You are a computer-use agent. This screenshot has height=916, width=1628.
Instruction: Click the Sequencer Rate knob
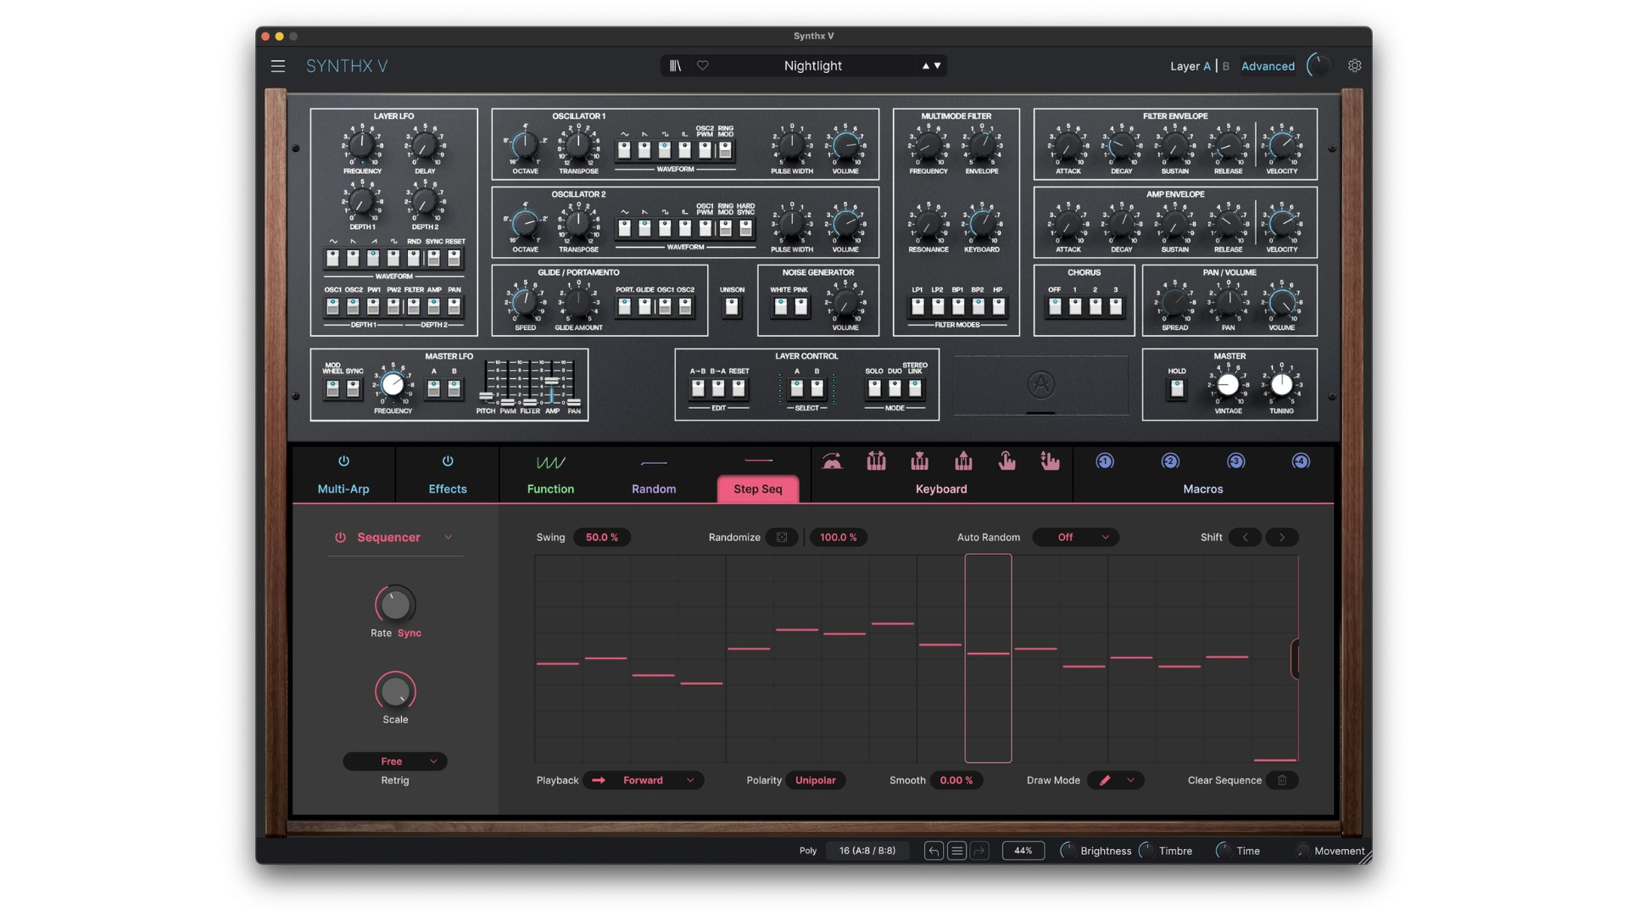pyautogui.click(x=395, y=605)
